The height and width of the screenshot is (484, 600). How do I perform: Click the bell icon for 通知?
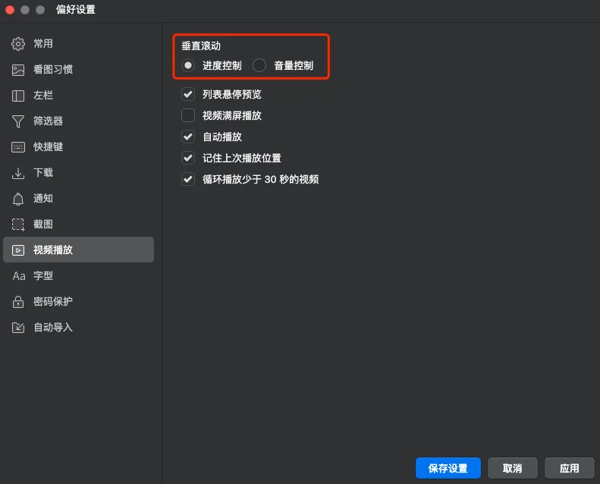click(18, 199)
